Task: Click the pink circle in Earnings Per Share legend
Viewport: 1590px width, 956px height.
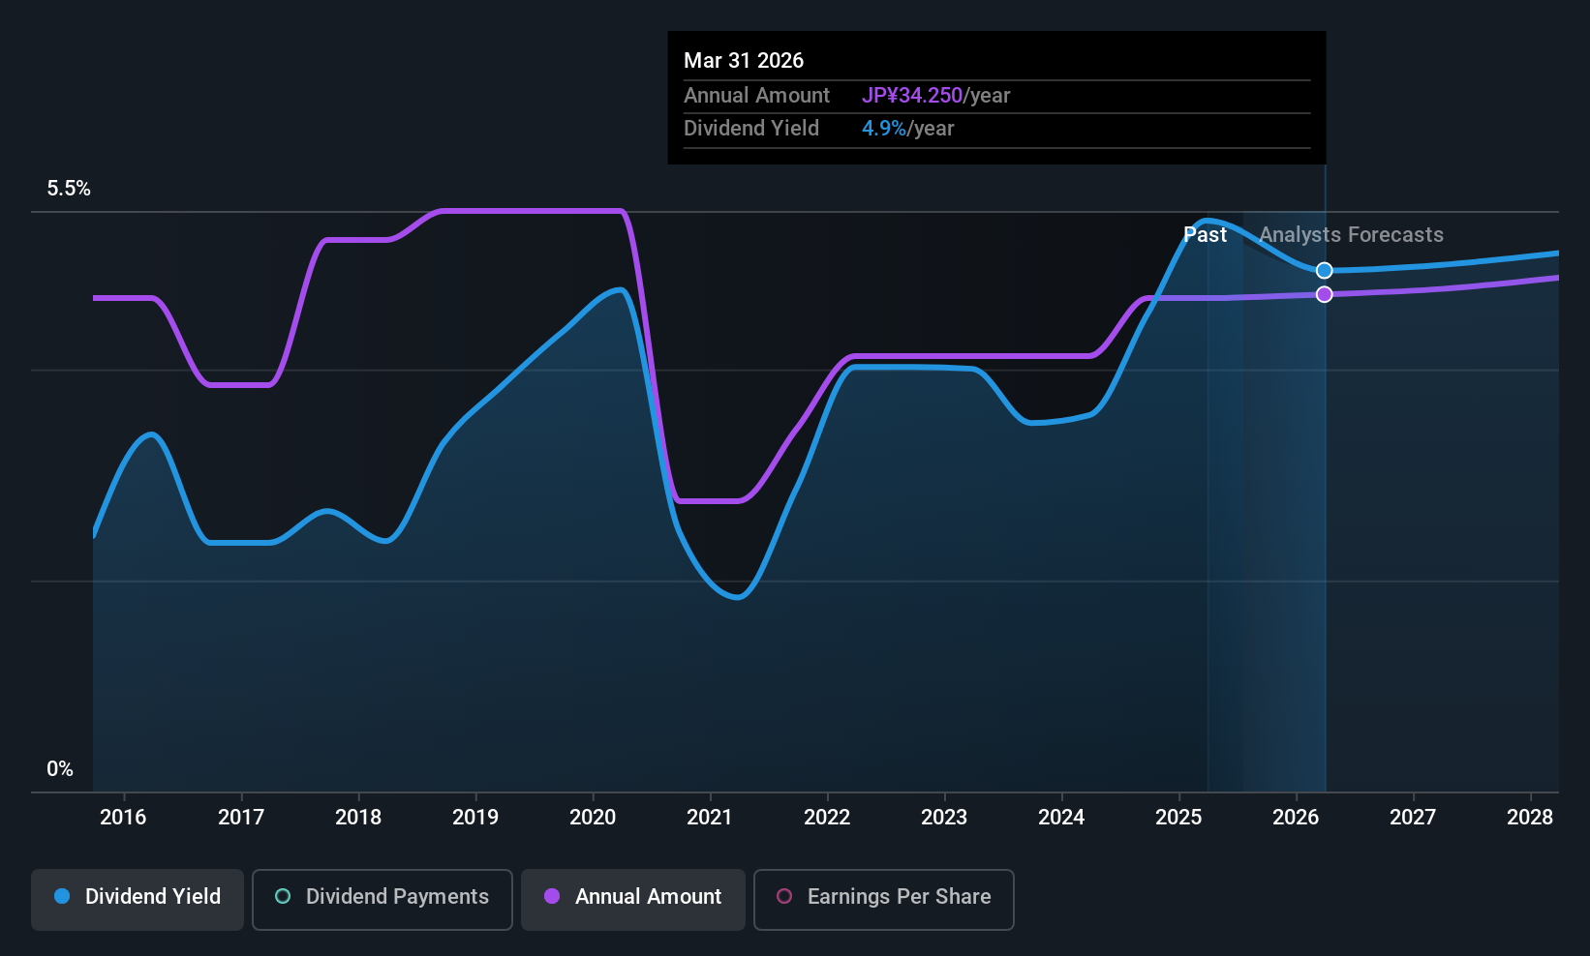Action: tap(784, 896)
